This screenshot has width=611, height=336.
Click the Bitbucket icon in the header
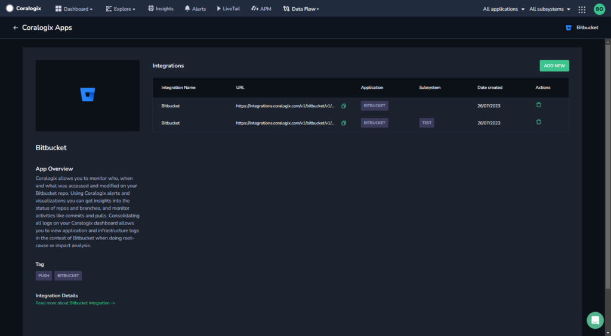coord(569,27)
